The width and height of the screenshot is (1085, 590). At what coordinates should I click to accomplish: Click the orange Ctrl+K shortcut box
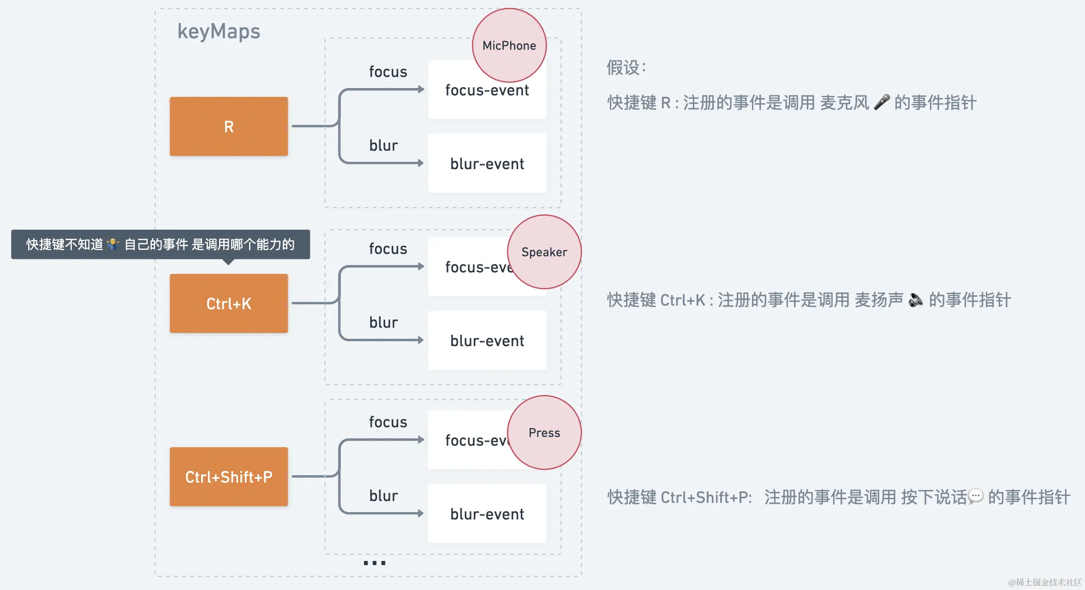click(x=229, y=303)
